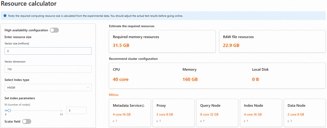Image resolution: width=327 pixels, height=128 pixels.
Task: Click the 40 core CPU value
Action: 121,79
